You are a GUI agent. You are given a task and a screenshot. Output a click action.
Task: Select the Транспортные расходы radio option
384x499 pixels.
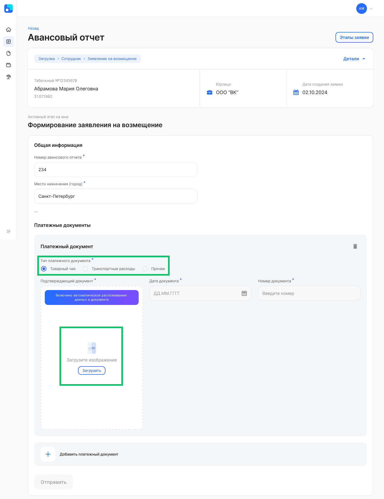coord(85,269)
